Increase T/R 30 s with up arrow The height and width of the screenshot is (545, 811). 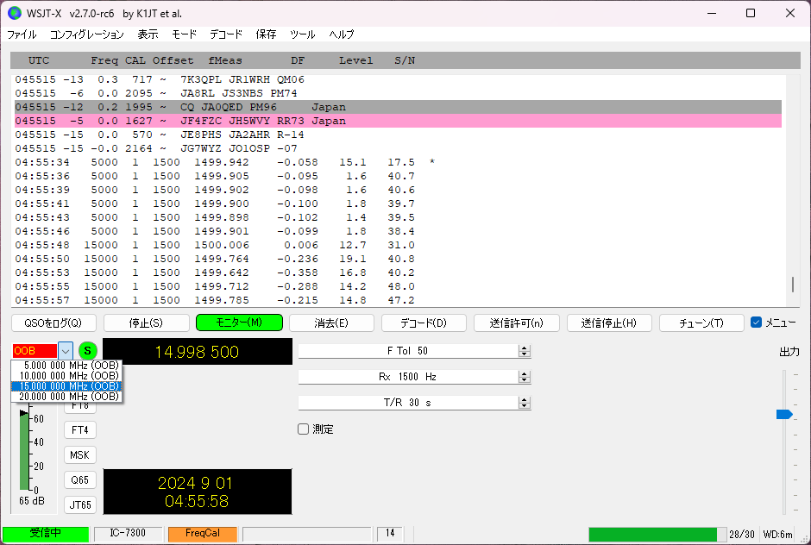(x=525, y=400)
